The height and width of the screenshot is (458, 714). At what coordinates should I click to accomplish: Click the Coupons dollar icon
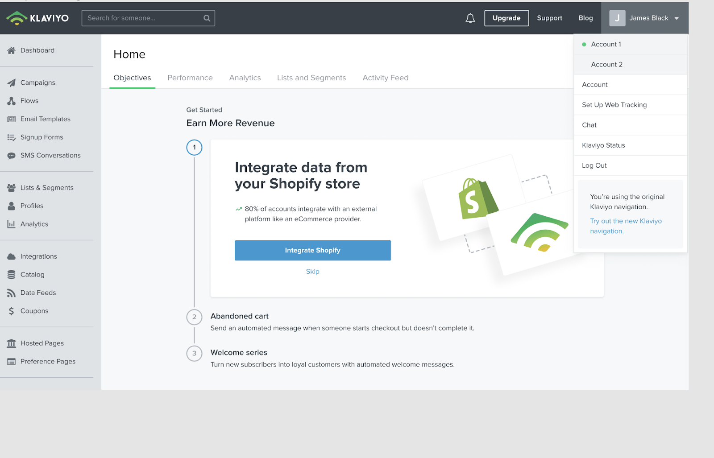click(11, 311)
